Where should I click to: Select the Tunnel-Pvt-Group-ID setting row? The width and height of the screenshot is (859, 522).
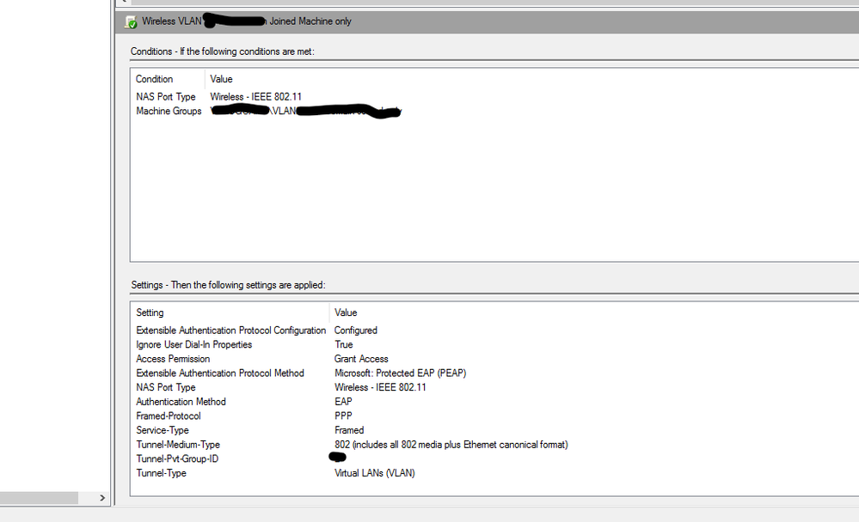click(x=178, y=459)
